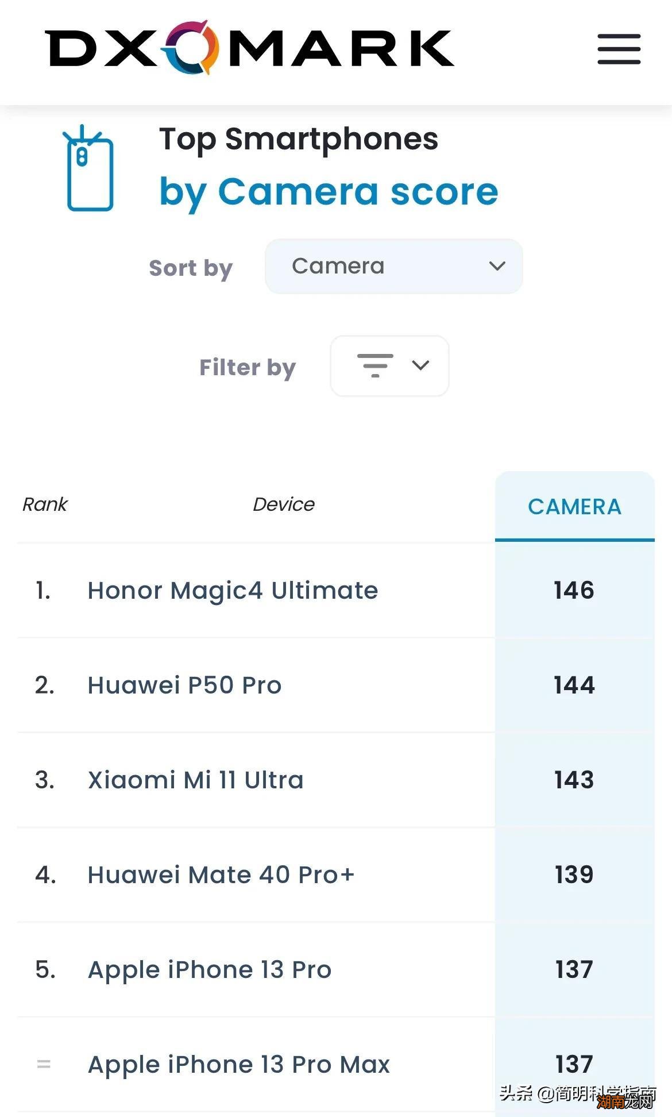The width and height of the screenshot is (672, 1117).
Task: Open Huawei P50 Pro entry
Action: tap(184, 685)
